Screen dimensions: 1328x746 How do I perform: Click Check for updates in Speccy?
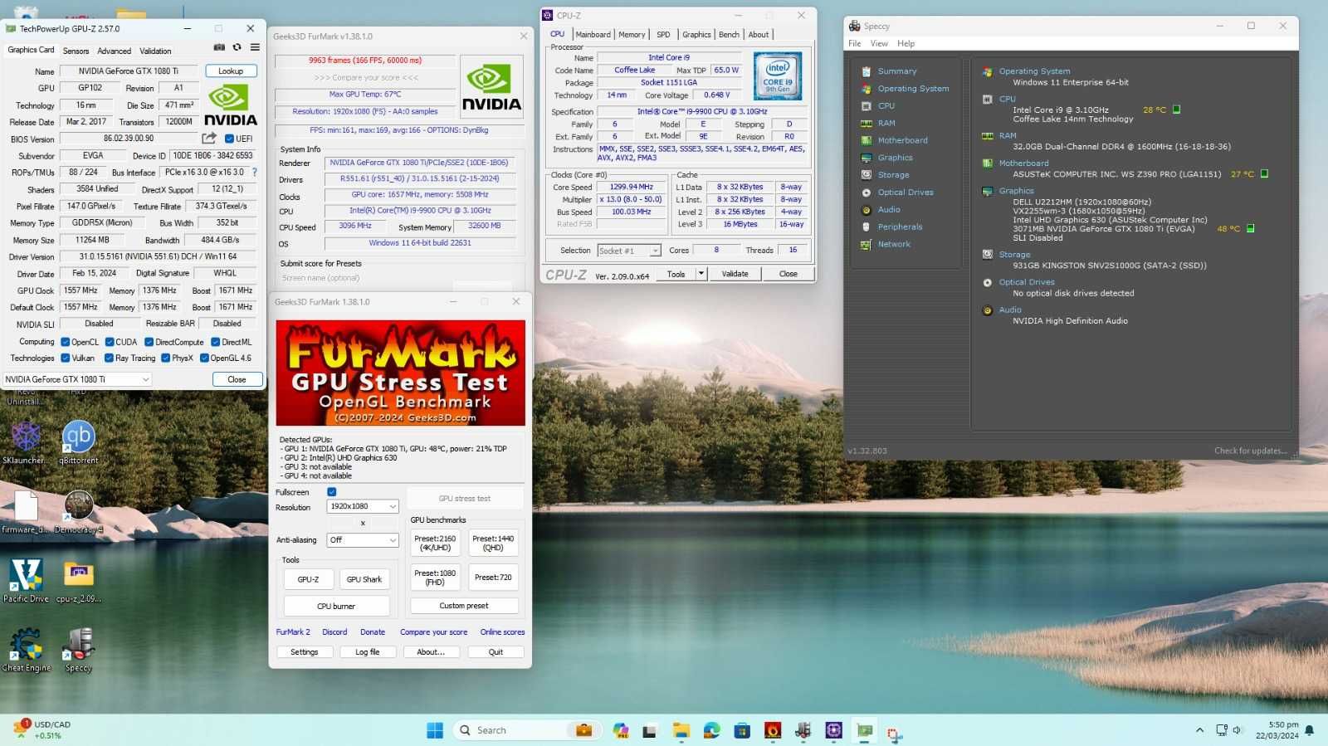tap(1251, 451)
